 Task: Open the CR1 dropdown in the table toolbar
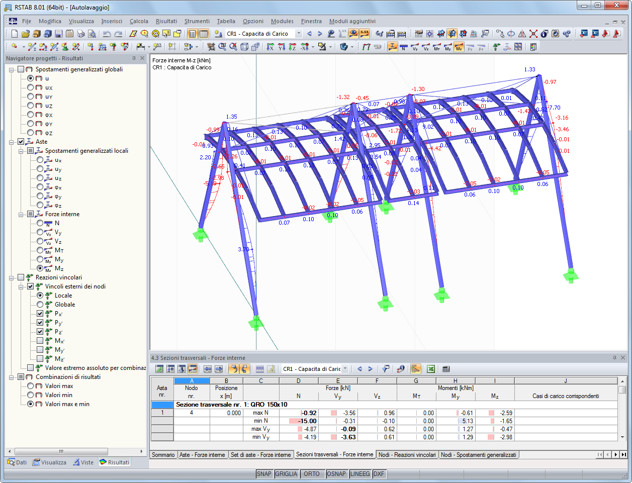(345, 369)
